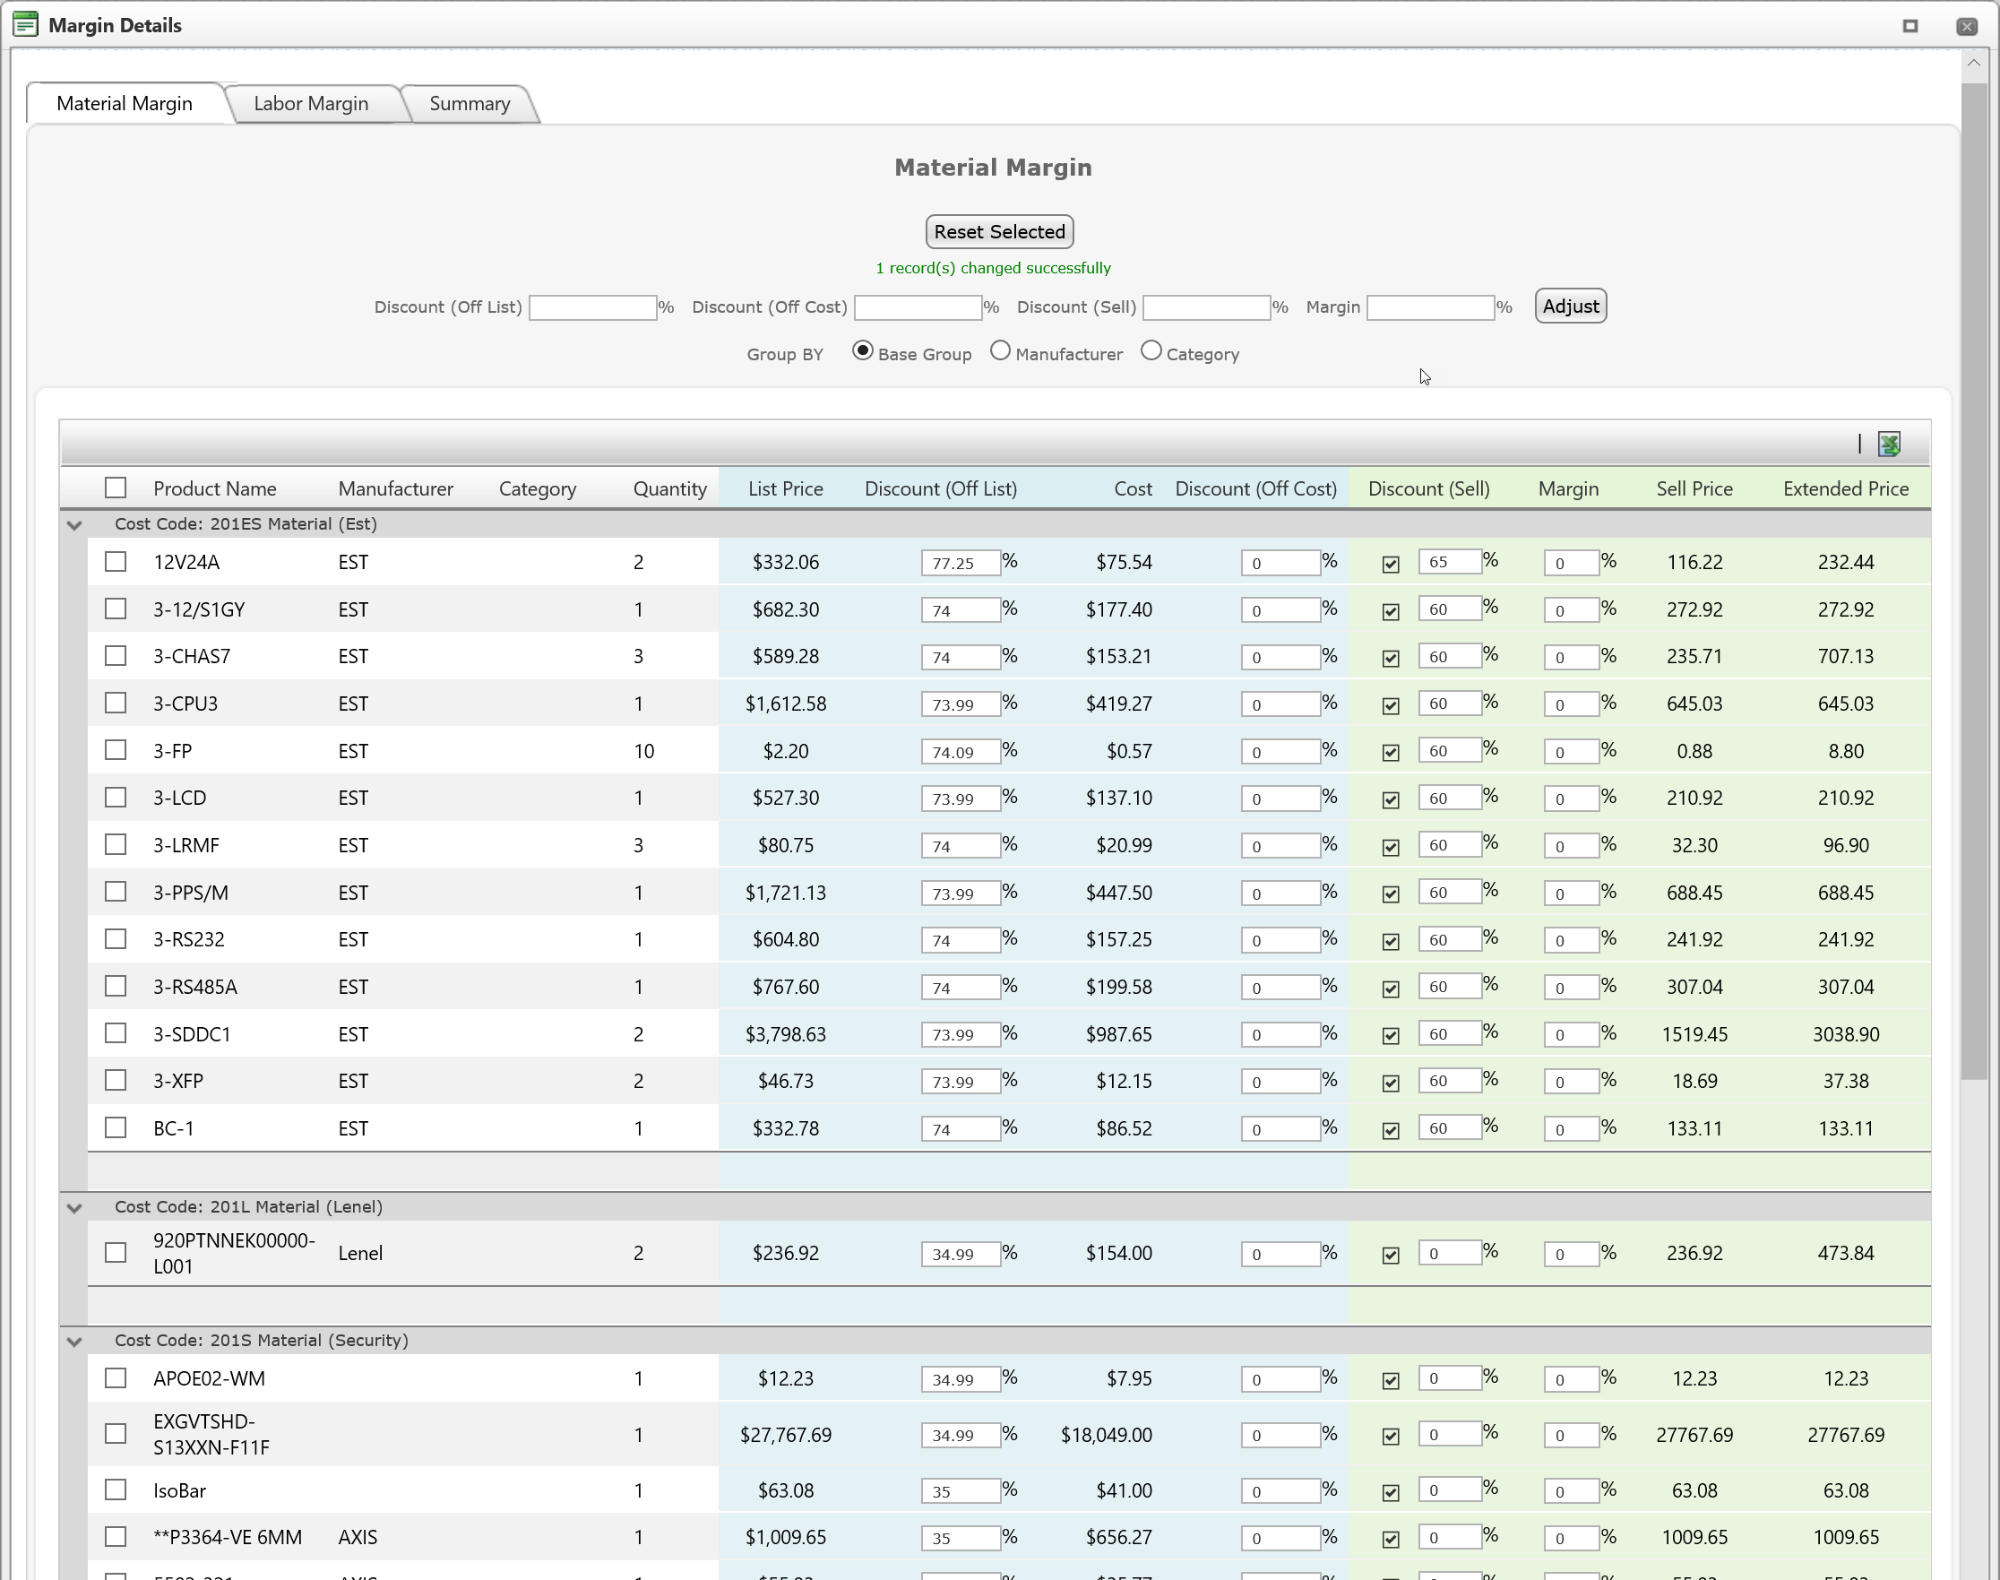
Task: Uncheck Discount (Sell) checkbox for 3-SDDC1
Action: pos(1391,1036)
